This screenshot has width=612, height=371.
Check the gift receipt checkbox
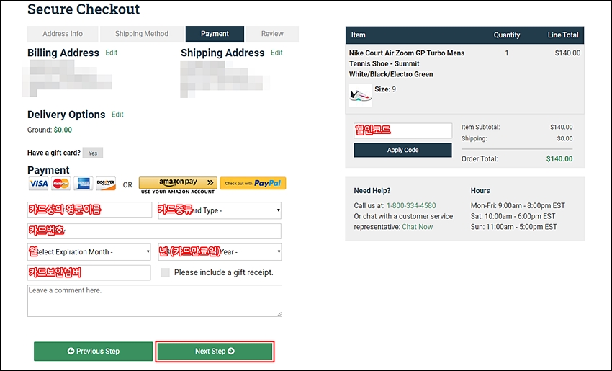166,272
